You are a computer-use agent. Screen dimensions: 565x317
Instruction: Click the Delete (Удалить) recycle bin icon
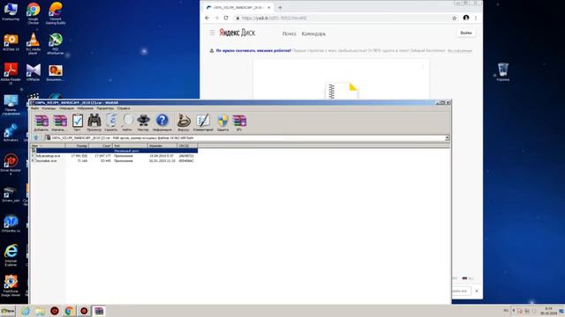(111, 122)
